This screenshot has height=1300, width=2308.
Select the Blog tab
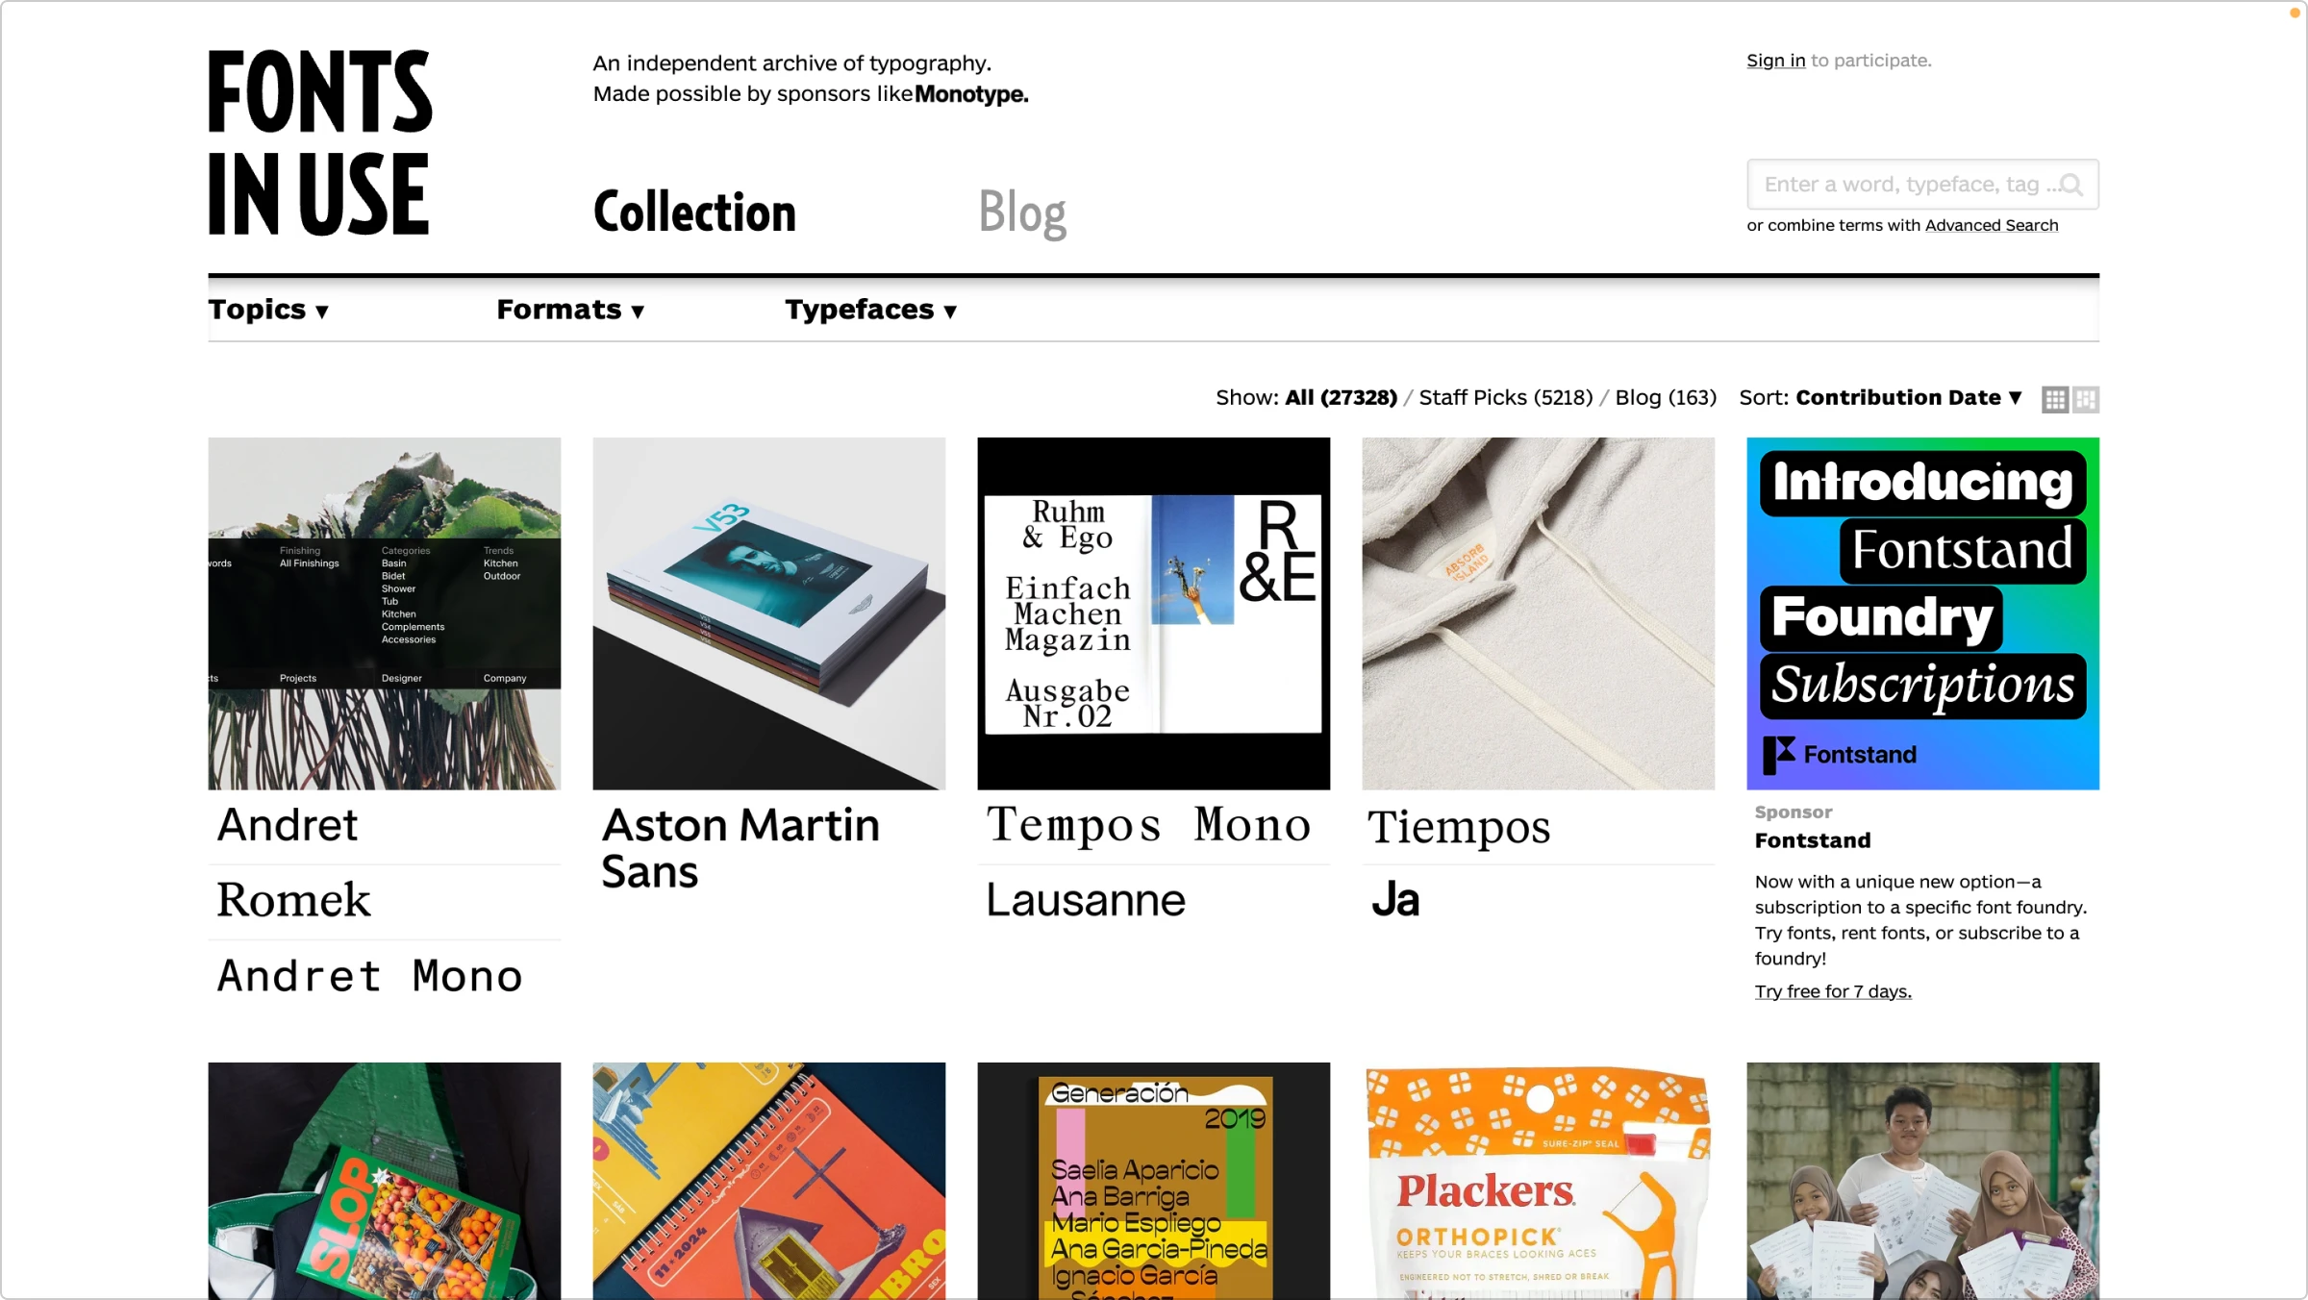pos(1022,212)
